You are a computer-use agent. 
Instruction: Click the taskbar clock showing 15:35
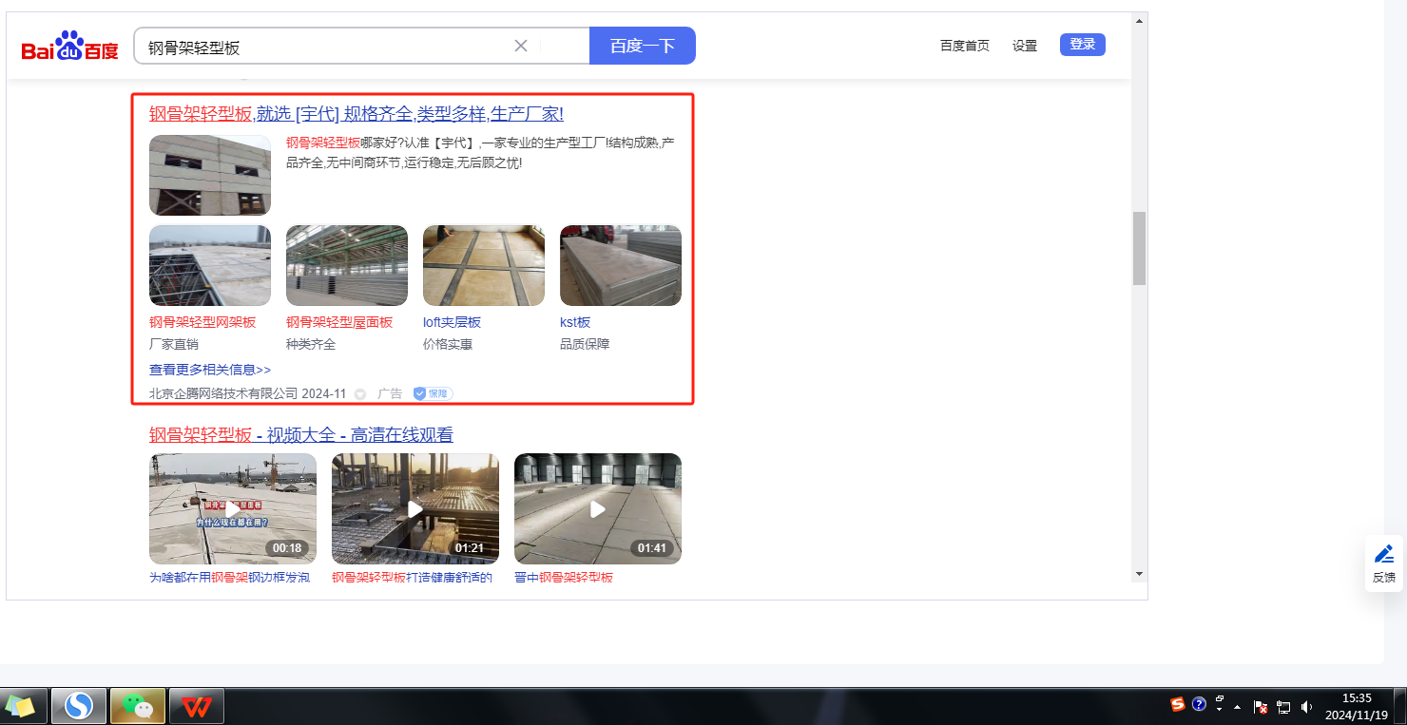pyautogui.click(x=1357, y=706)
